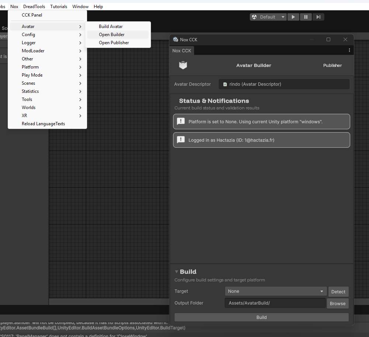This screenshot has height=337, width=369.
Task: Browse for the output folder
Action: coord(338,303)
